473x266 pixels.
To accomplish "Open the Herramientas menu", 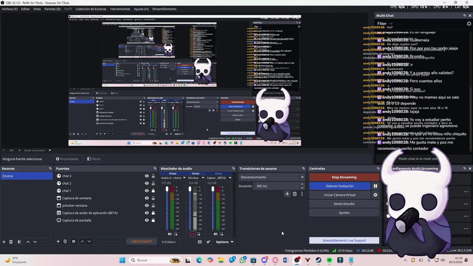I will (120, 9).
